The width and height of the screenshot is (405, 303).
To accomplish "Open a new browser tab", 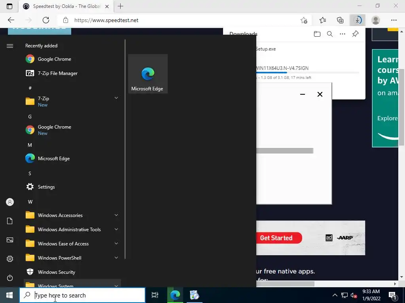I will (120, 6).
